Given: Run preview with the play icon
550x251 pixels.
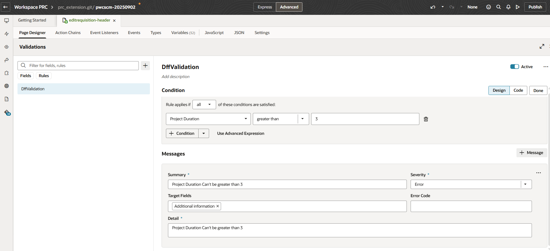Looking at the screenshot, I should [x=518, y=7].
